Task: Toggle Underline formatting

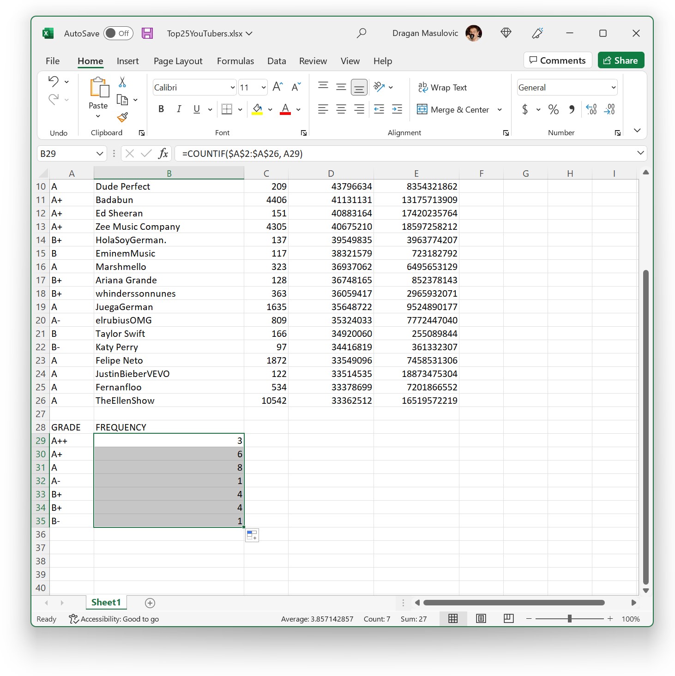Action: [197, 109]
